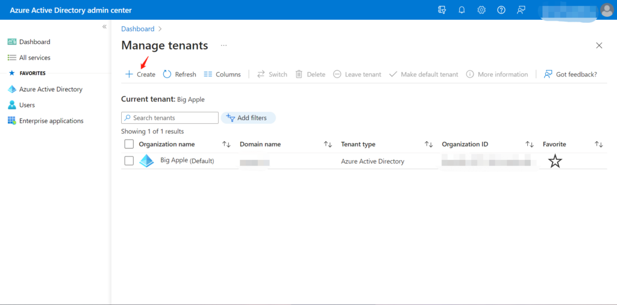Follow the Dashboard breadcrumb link
The width and height of the screenshot is (617, 305).
(x=138, y=29)
